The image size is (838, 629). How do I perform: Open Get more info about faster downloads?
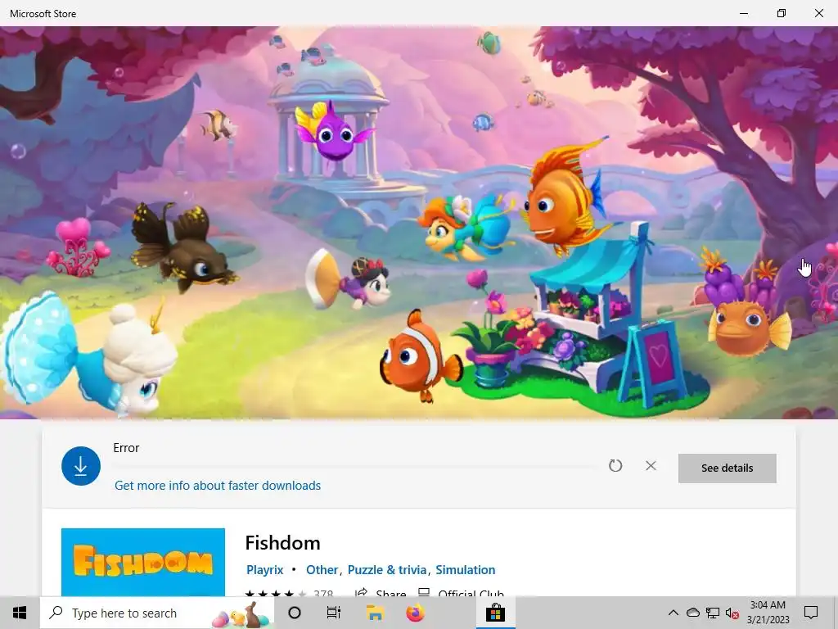click(218, 485)
